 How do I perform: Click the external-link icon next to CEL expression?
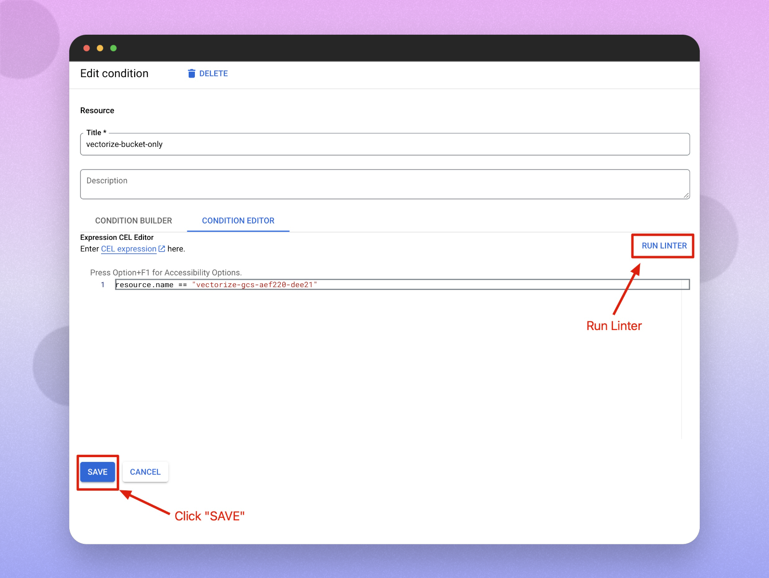coord(162,249)
